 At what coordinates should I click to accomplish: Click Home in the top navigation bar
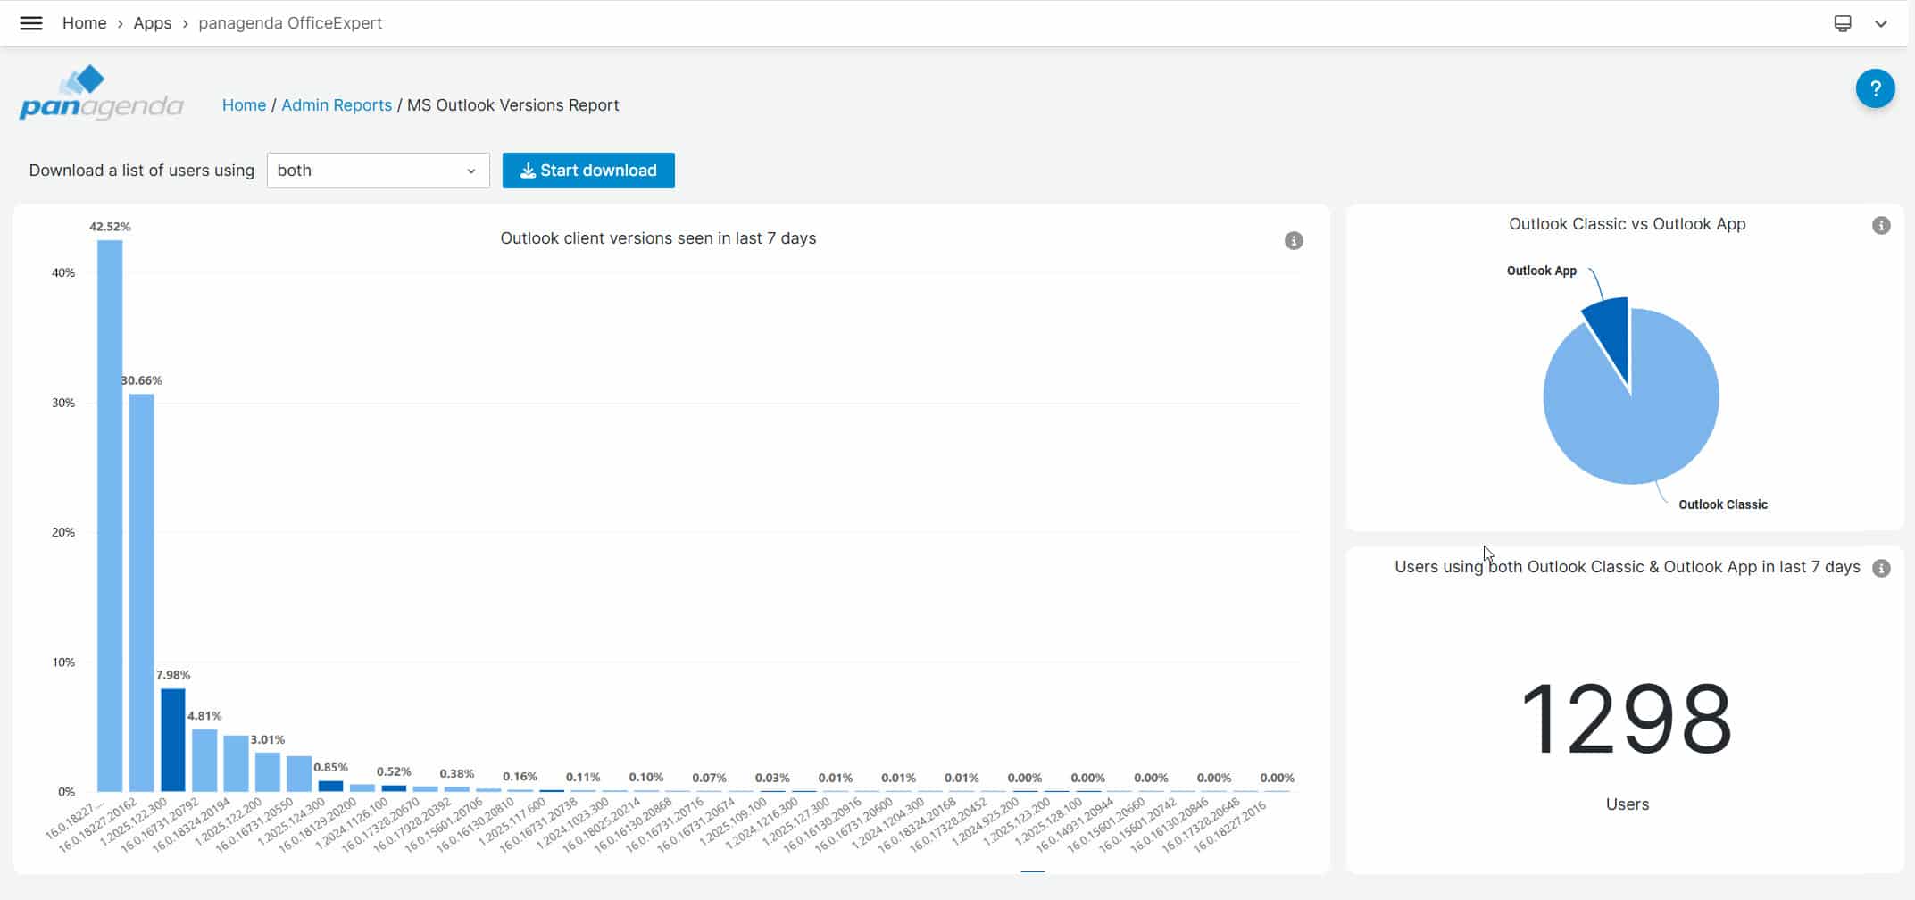click(84, 23)
